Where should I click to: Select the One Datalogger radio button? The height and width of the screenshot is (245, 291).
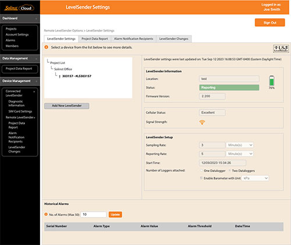pos(201,171)
